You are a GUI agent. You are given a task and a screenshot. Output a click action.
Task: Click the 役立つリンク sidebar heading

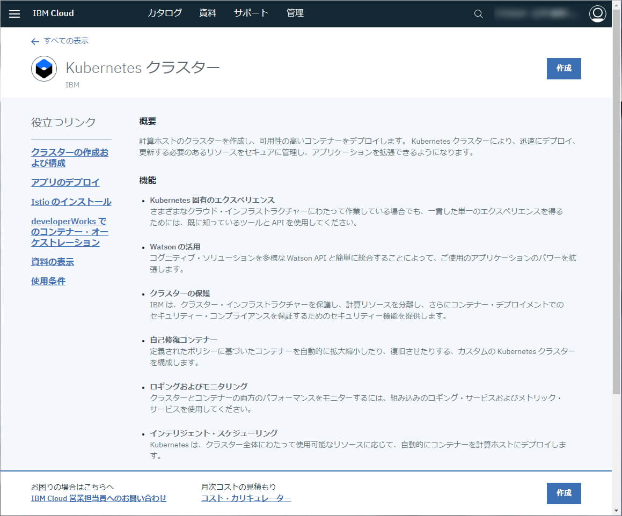(63, 122)
